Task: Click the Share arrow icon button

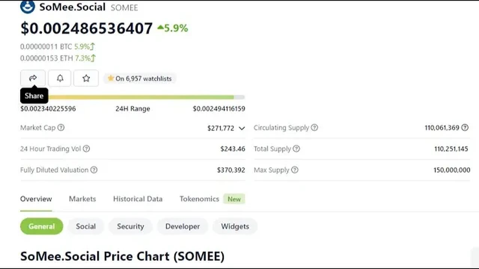Action: [33, 78]
